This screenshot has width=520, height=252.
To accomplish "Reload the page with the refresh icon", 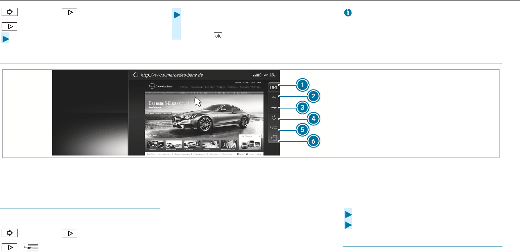I will [274, 118].
